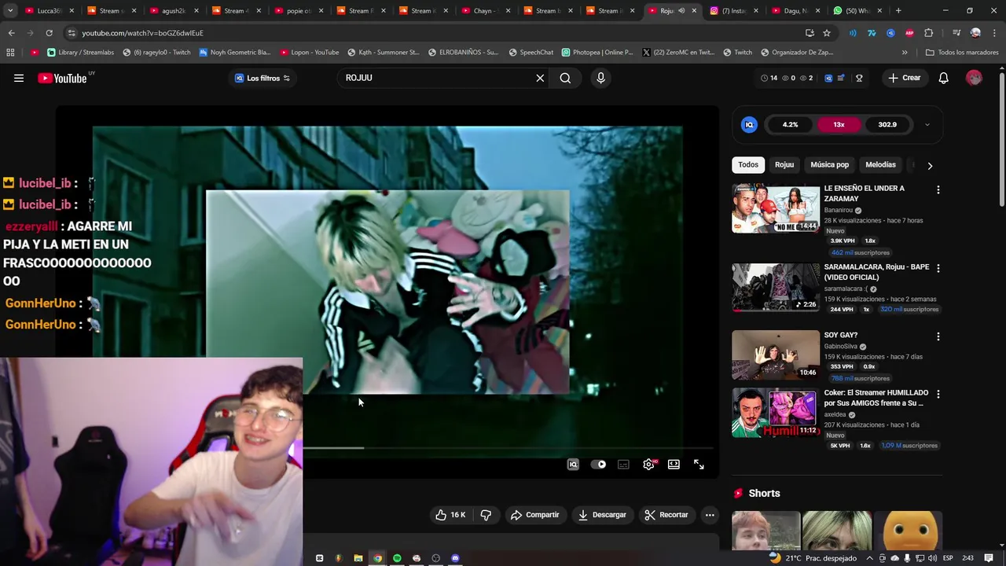1006x566 pixels.
Task: Click the browser address bar URL
Action: pos(142,33)
